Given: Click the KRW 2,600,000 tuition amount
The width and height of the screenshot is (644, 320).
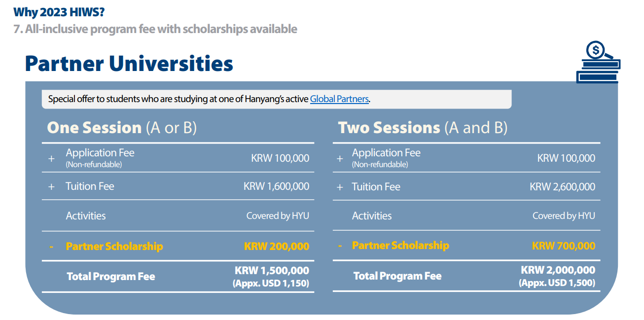Looking at the screenshot, I should point(562,187).
